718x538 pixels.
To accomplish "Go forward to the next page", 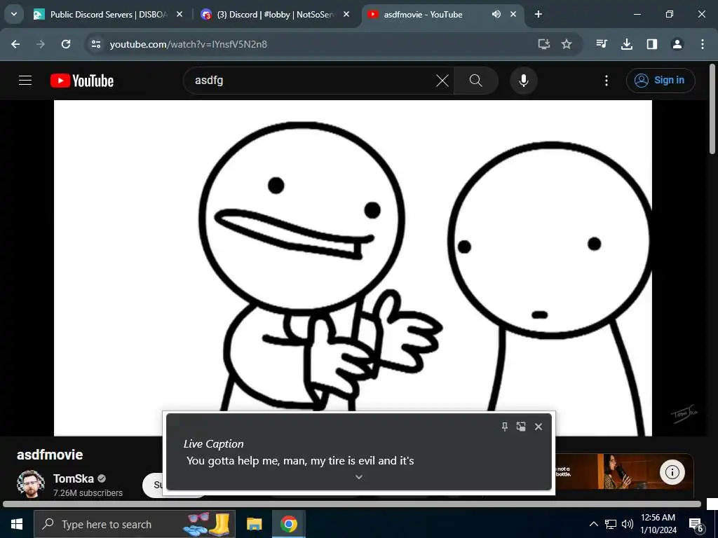I will pyautogui.click(x=41, y=44).
